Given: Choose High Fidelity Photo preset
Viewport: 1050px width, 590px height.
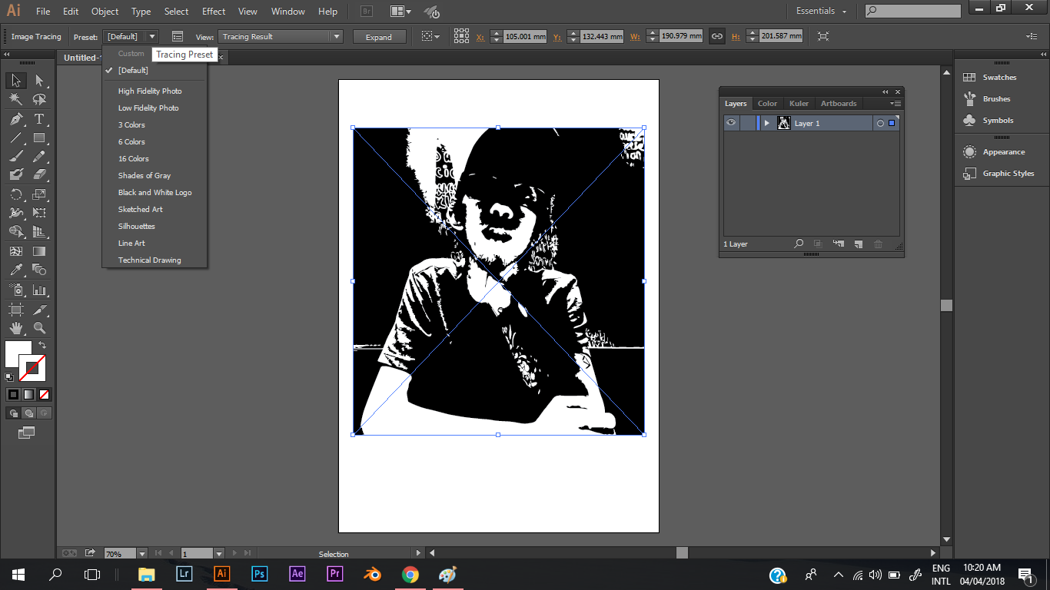Looking at the screenshot, I should pyautogui.click(x=150, y=91).
